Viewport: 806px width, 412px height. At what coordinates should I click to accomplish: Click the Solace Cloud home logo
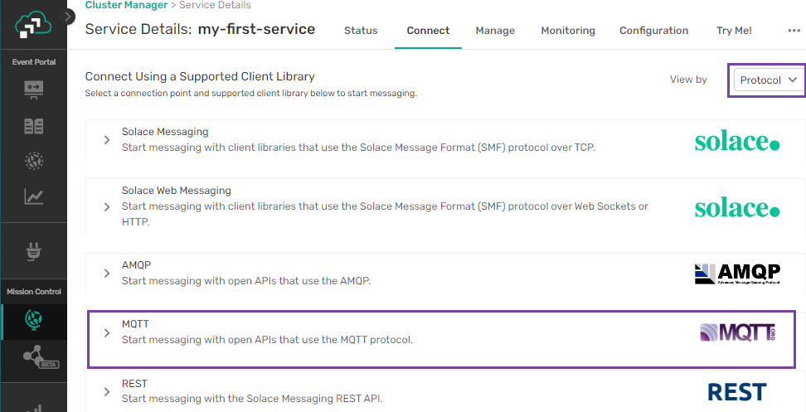[33, 27]
